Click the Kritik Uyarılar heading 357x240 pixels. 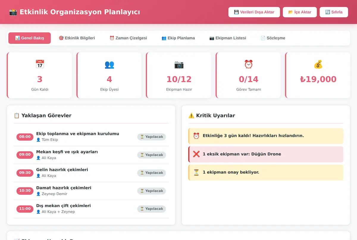click(216, 116)
